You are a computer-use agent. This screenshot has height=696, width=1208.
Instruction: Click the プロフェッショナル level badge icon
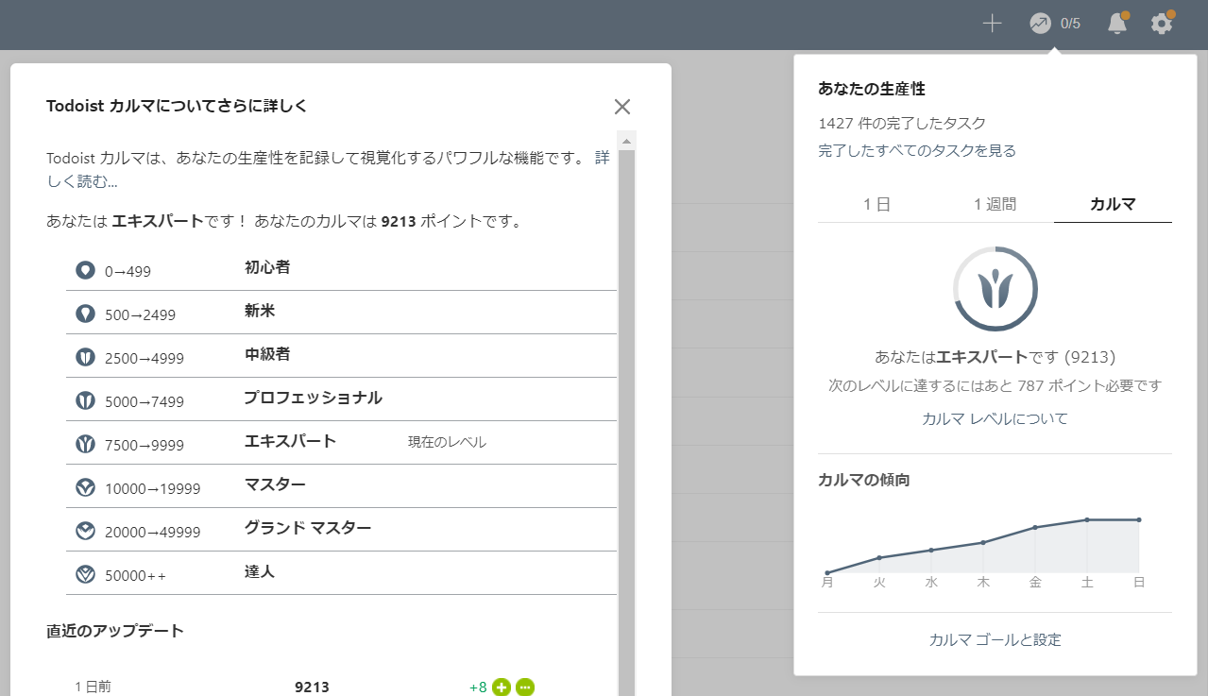86,400
